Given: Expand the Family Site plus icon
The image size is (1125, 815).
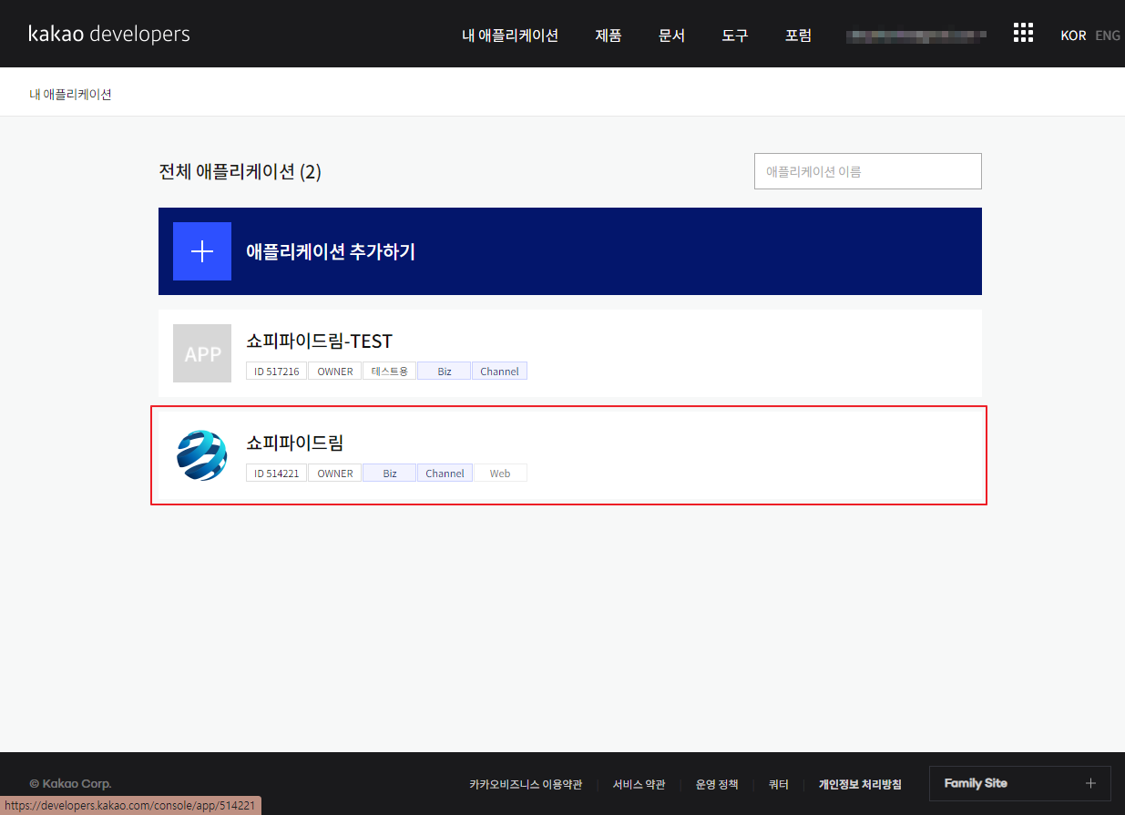Looking at the screenshot, I should 1090,783.
